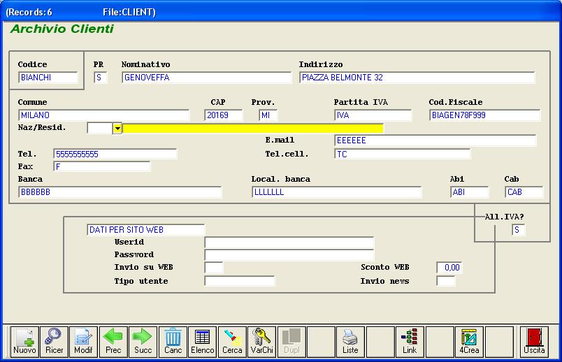Go to previous record with Prec
562x362 pixels.
113,342
